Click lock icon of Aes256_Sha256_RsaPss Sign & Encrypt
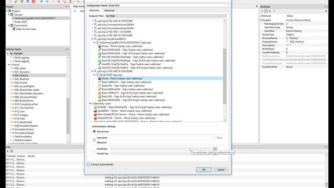 [100, 68]
